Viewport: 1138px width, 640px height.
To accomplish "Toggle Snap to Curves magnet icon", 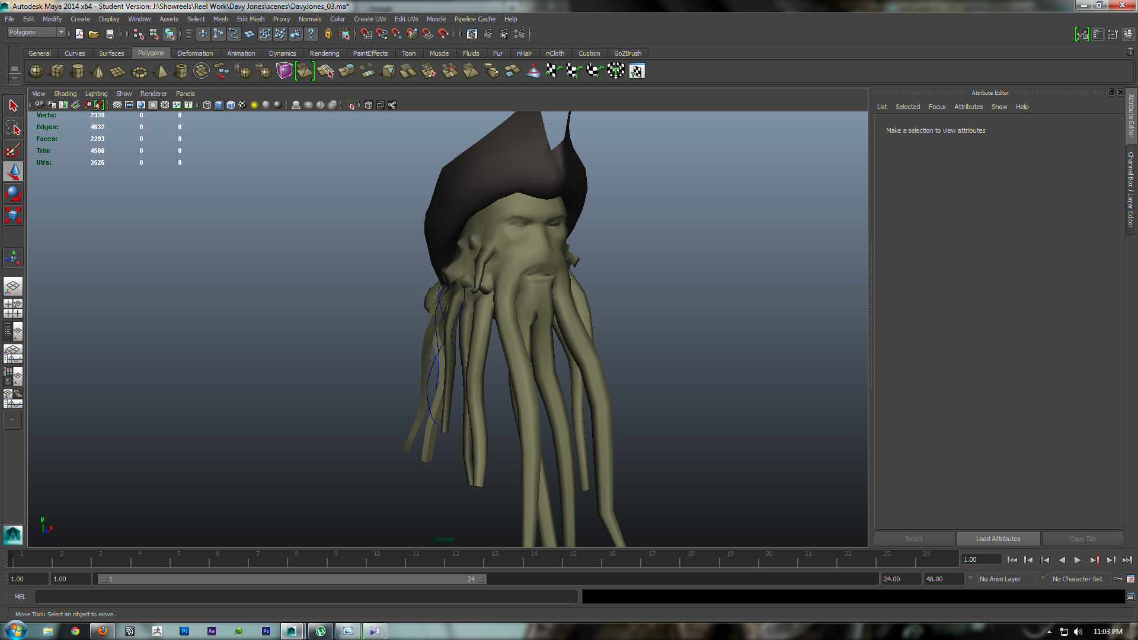I will point(382,34).
